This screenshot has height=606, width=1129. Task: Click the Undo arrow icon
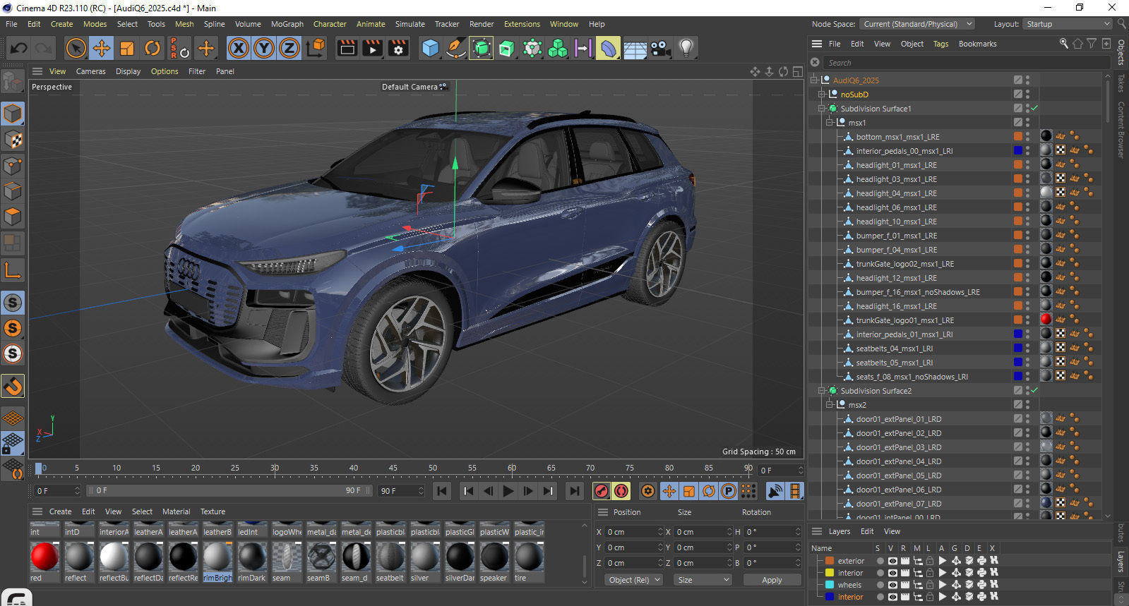(19, 48)
